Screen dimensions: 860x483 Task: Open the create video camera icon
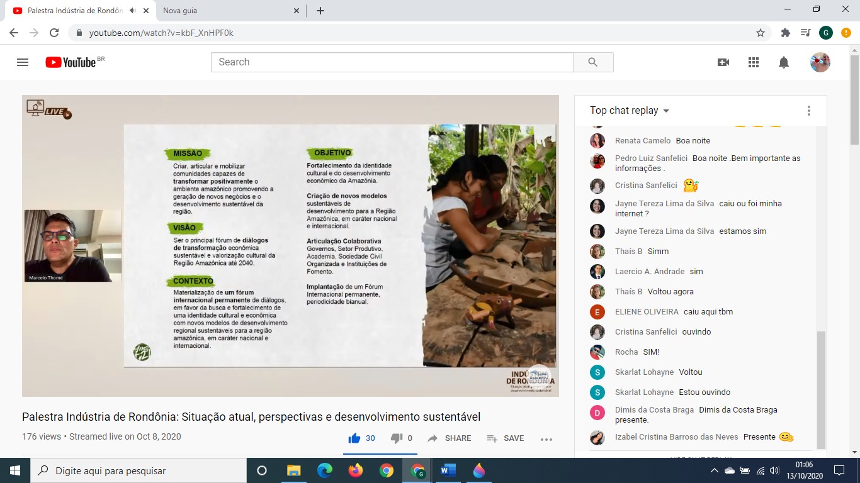(x=723, y=62)
